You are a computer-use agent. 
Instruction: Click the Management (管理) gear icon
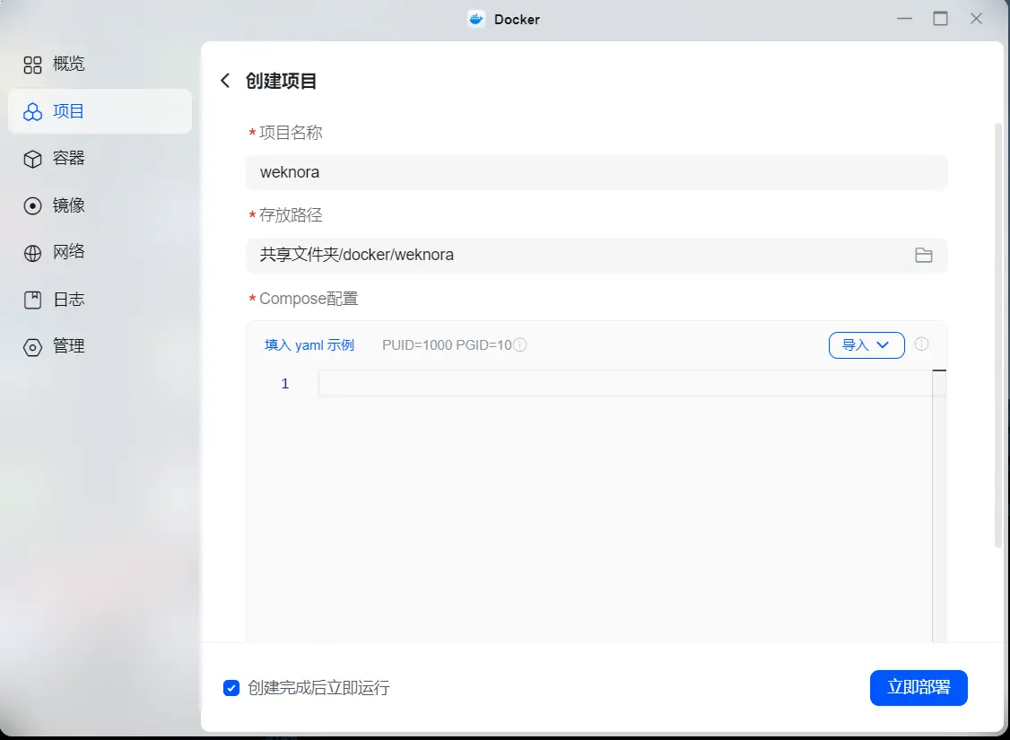tap(32, 347)
